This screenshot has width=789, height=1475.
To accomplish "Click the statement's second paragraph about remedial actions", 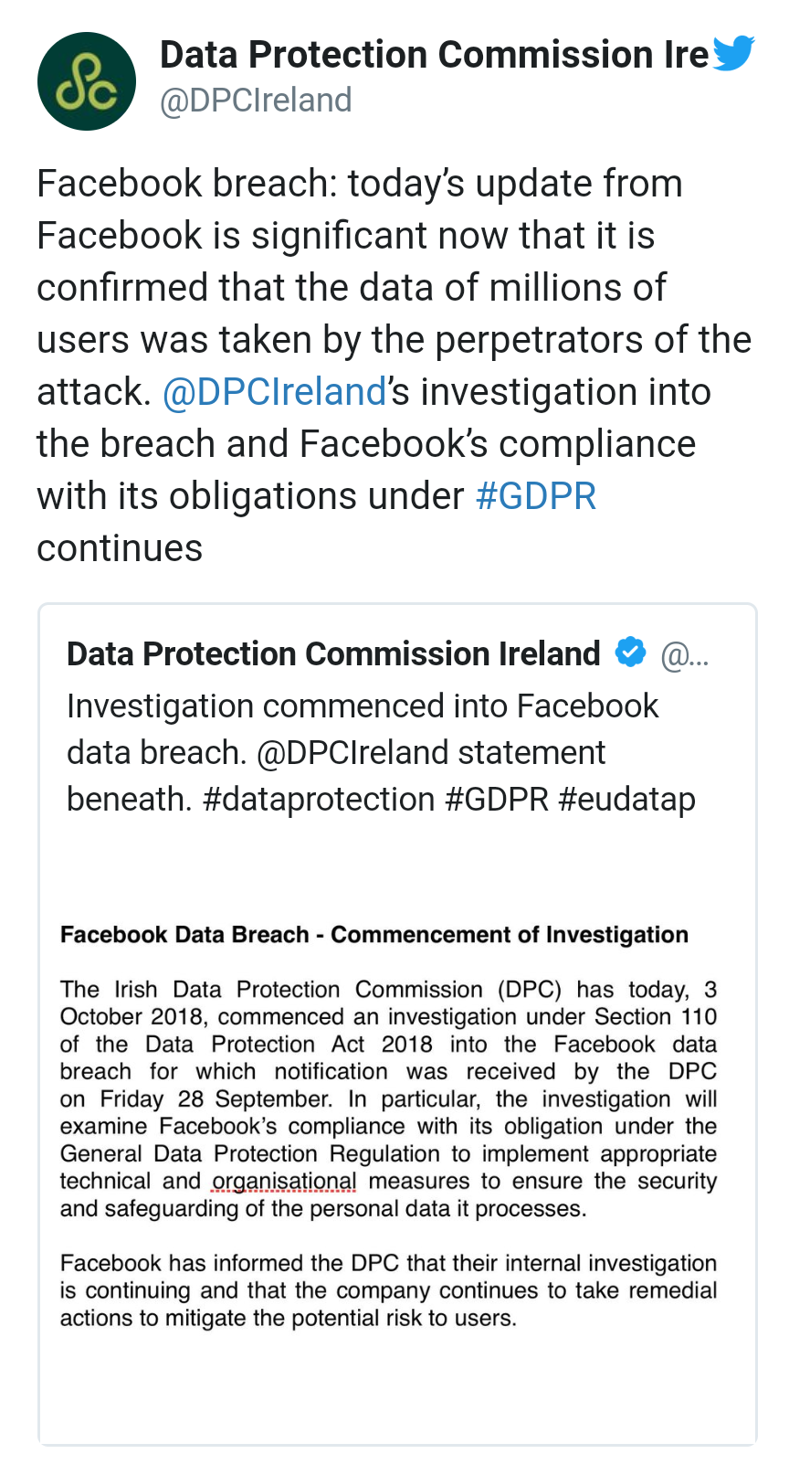I will click(388, 1290).
